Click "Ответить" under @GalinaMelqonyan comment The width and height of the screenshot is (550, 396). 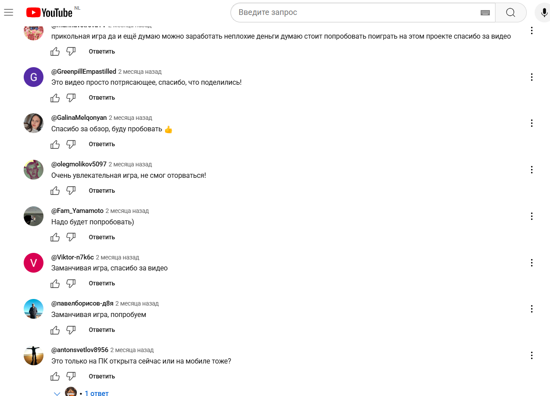click(102, 144)
